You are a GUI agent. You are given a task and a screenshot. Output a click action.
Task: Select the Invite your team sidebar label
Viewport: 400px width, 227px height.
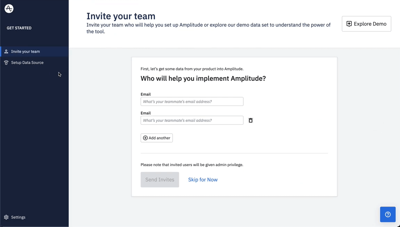pos(25,52)
